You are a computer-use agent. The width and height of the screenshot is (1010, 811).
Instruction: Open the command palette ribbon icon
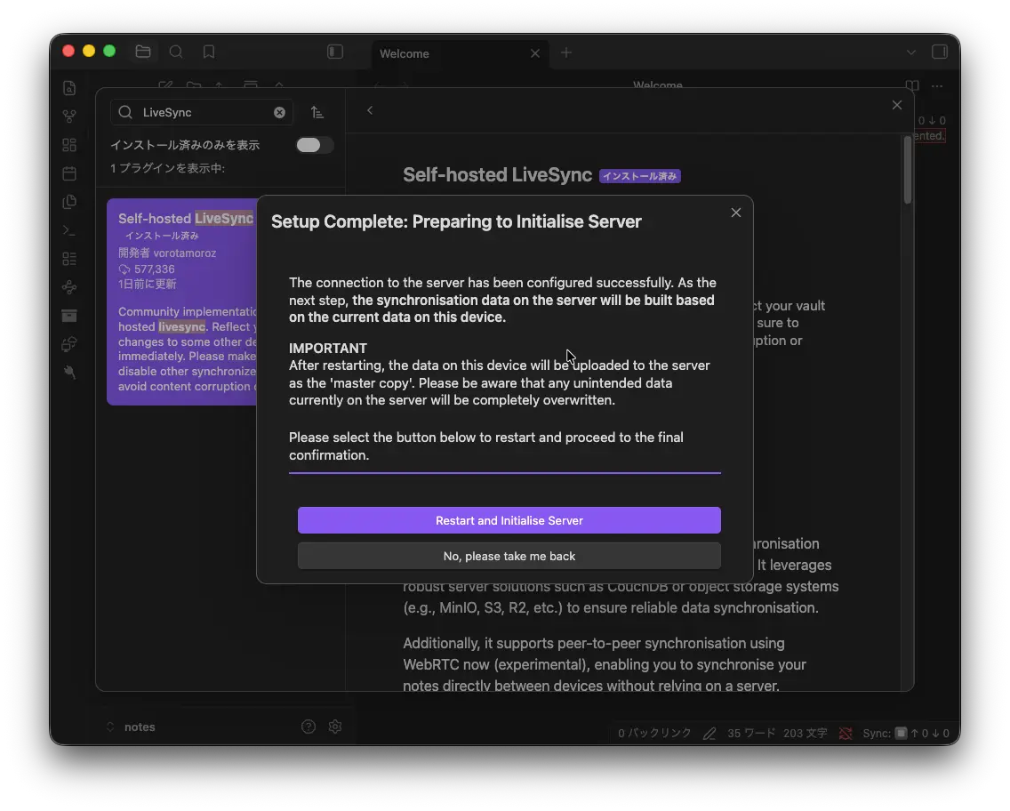(x=69, y=230)
